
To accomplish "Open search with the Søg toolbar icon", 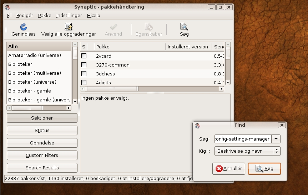I will (x=184, y=27).
